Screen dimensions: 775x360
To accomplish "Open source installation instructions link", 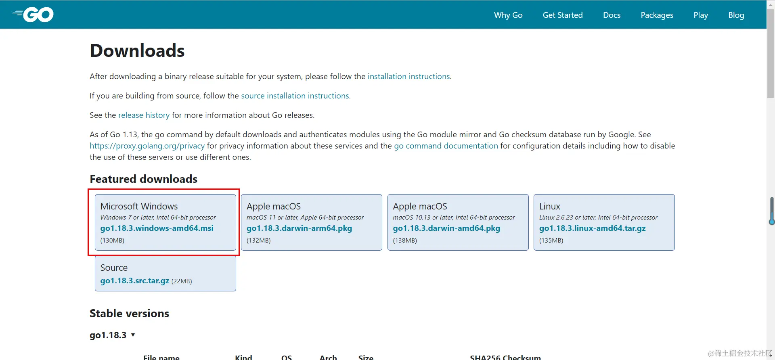I will click(295, 96).
